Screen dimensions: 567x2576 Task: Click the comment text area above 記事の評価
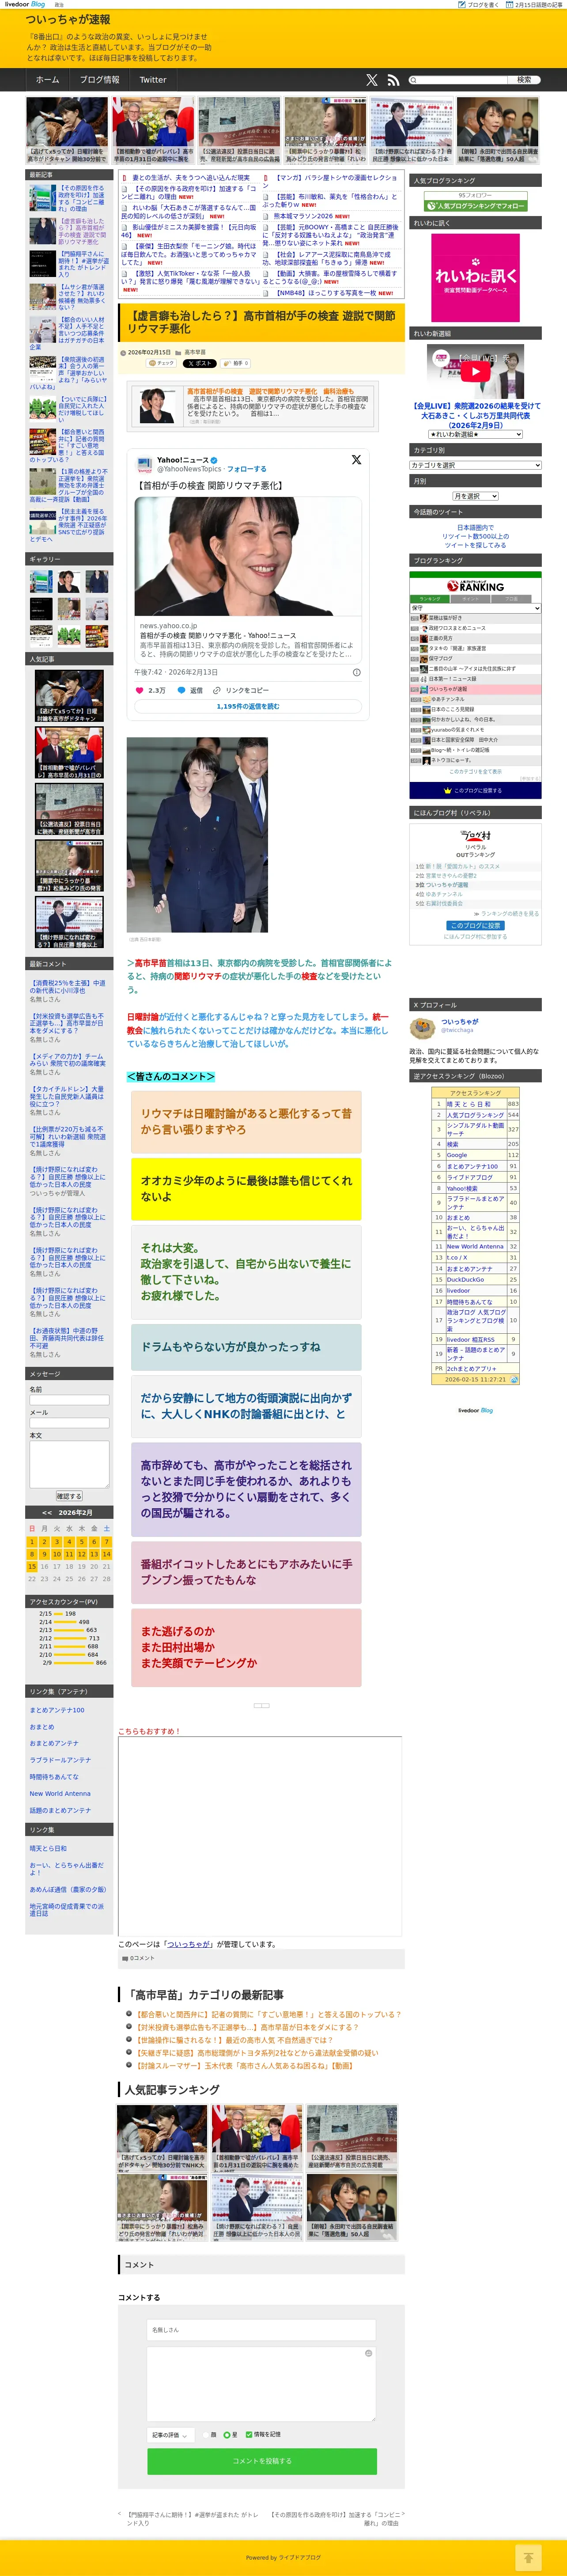click(x=262, y=2383)
